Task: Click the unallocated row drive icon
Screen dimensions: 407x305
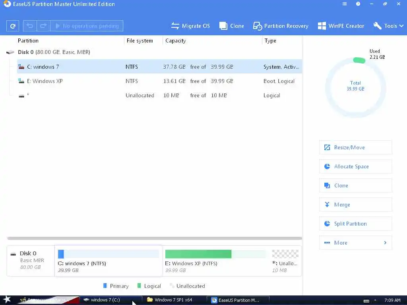Action: (21, 96)
